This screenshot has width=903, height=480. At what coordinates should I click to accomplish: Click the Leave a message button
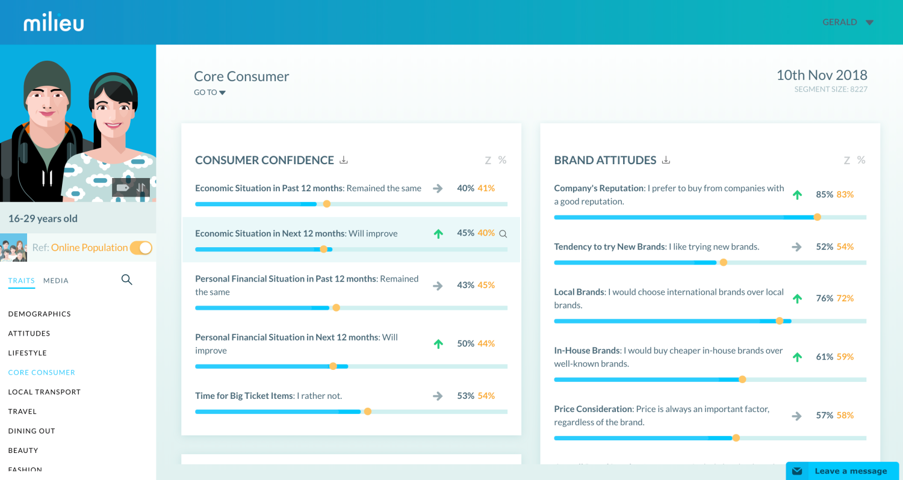(x=850, y=471)
